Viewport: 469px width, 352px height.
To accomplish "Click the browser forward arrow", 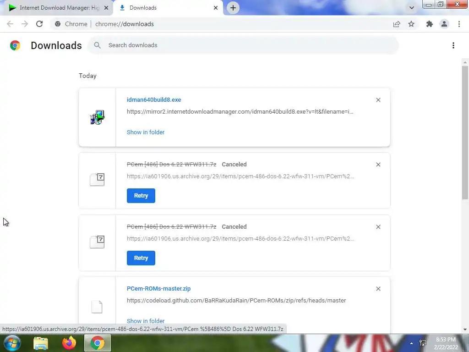I will coord(25,24).
